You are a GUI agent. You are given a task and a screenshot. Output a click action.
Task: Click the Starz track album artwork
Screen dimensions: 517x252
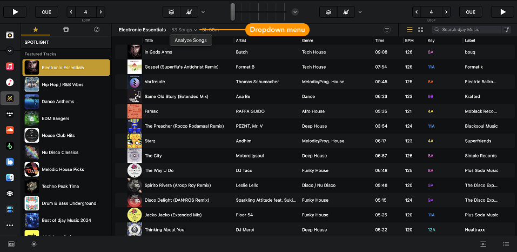click(135, 141)
